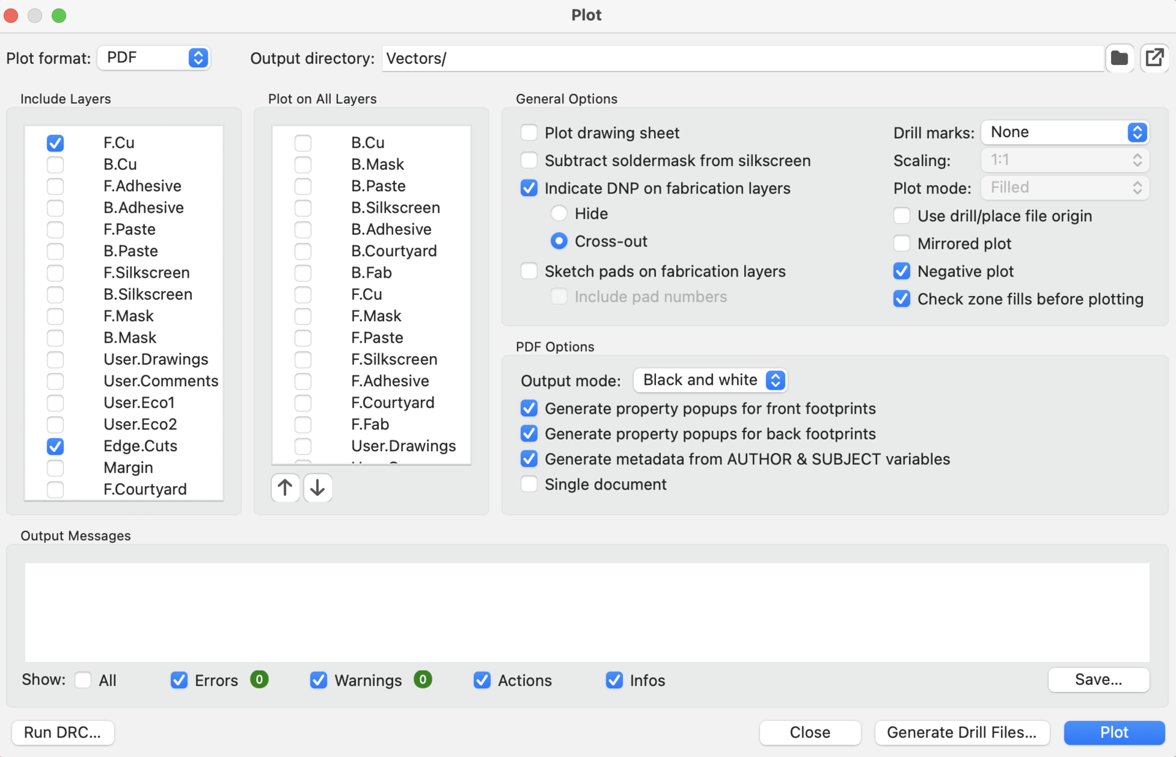Browse for output directory with folder icon

[1119, 58]
